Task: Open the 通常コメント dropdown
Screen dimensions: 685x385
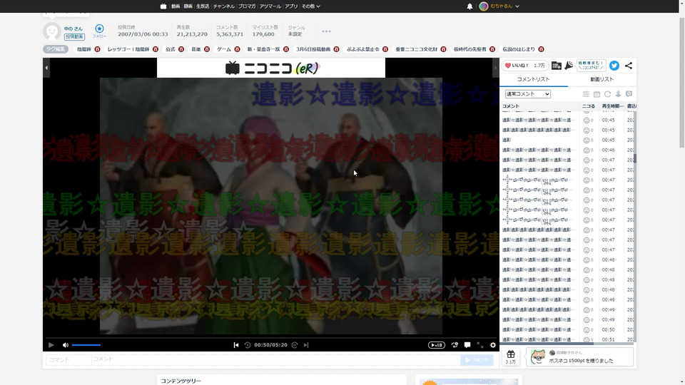Action: click(x=528, y=94)
